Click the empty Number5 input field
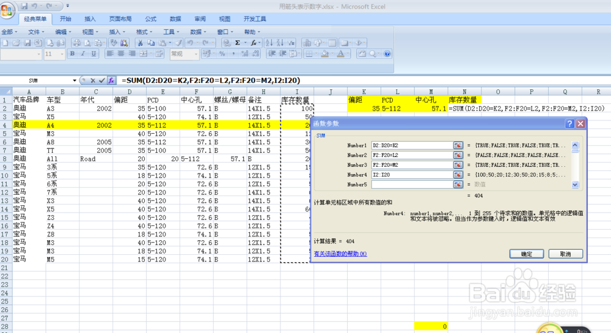This screenshot has height=333, width=611. 412,185
